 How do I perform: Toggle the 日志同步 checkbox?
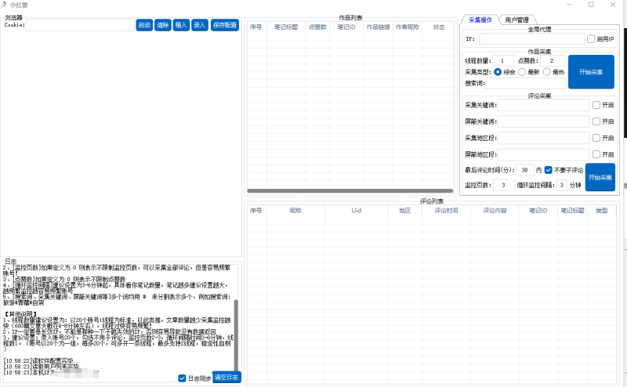[x=182, y=378]
